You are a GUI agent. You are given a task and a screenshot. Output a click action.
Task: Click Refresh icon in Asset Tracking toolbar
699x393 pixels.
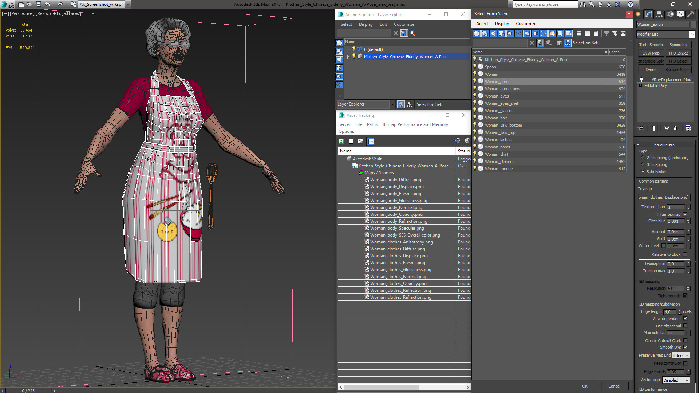(x=341, y=141)
